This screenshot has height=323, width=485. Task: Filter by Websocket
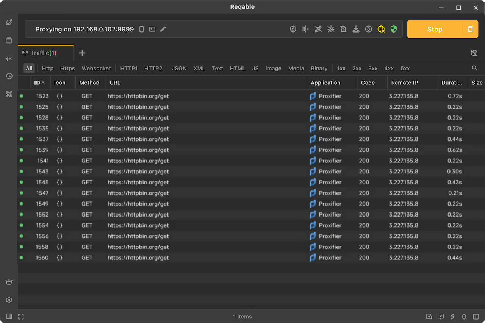[96, 69]
